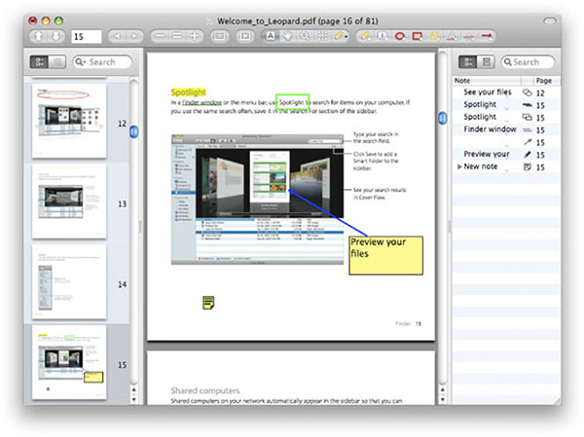The width and height of the screenshot is (584, 437).
Task: Open page 12 thumbnail
Action: pyautogui.click(x=69, y=121)
